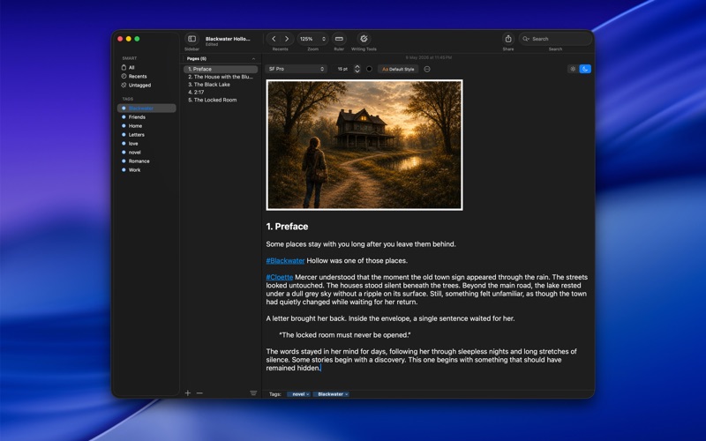The image size is (706, 441).
Task: Click "Some places stay with you" sentence
Action: pyautogui.click(x=361, y=244)
